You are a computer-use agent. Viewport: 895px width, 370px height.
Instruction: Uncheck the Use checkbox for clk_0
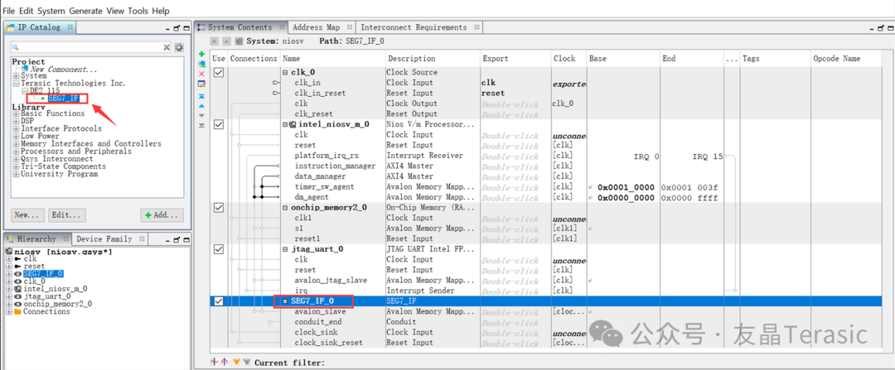(219, 73)
